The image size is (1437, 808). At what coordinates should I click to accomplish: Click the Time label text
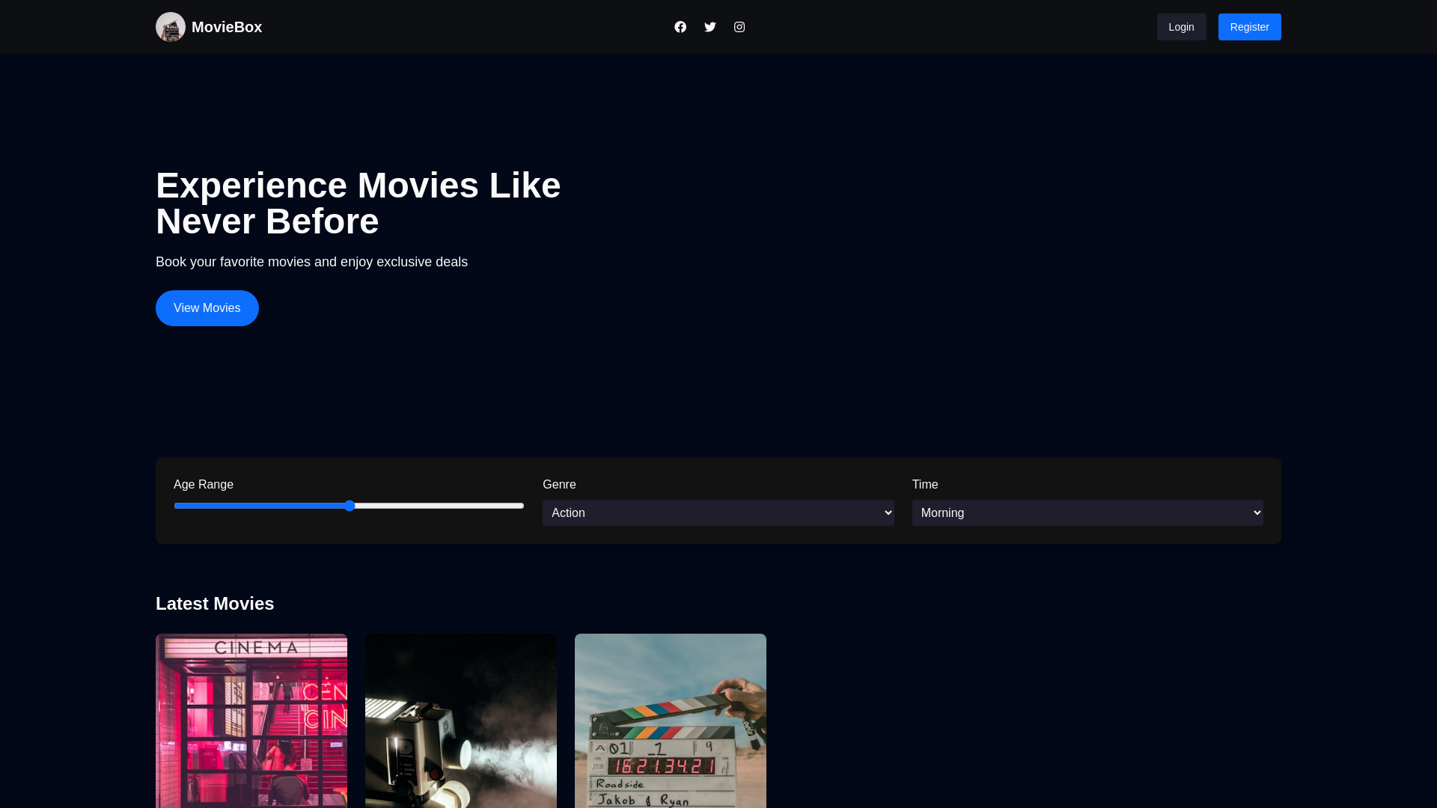[x=925, y=485]
